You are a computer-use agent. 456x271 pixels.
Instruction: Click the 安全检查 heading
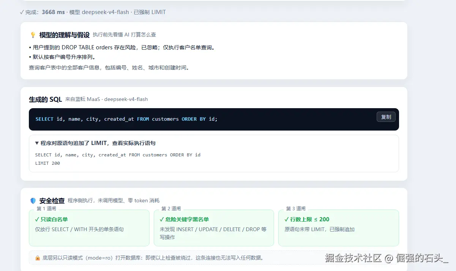pos(52,201)
